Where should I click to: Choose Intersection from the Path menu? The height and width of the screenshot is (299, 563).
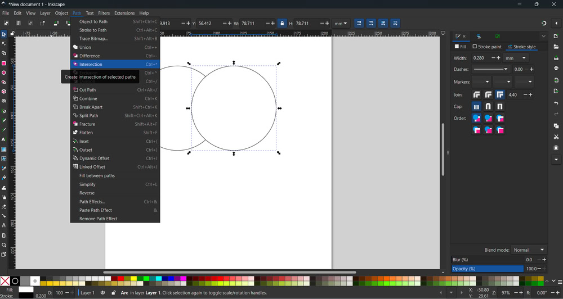pos(91,65)
